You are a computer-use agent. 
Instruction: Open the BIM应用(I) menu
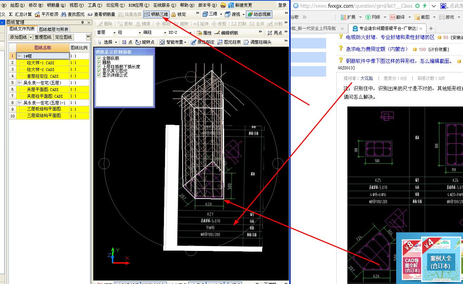(139, 5)
